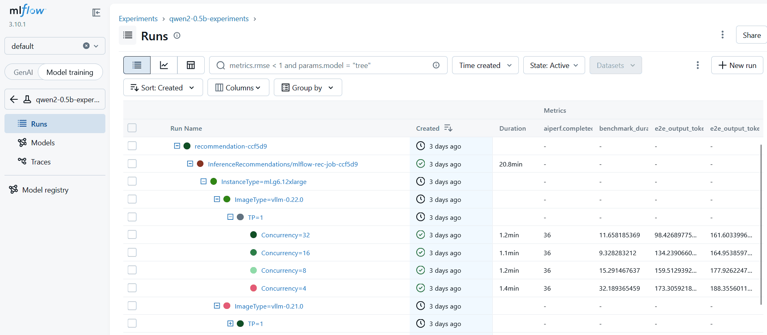Open qwen2-0.5b-experiments breadcrumb link

click(x=209, y=19)
